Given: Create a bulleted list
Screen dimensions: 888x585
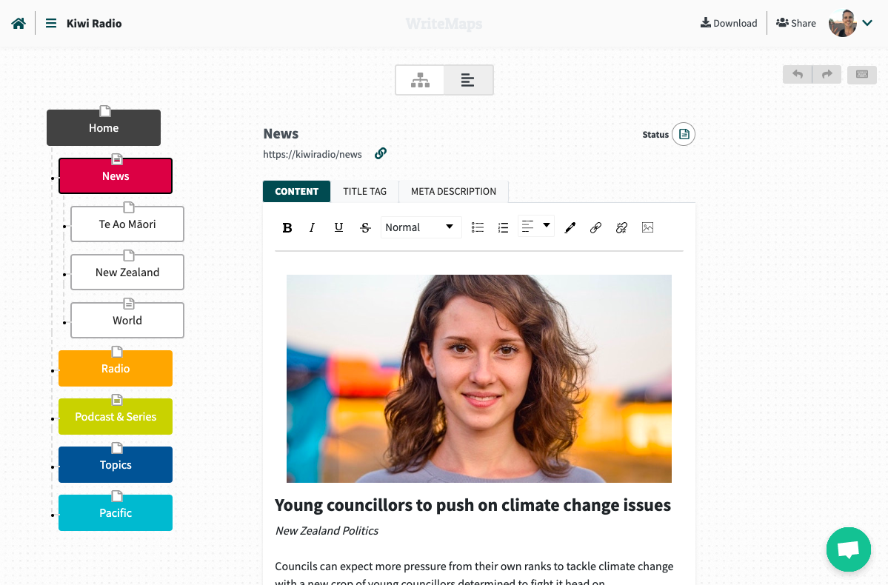Looking at the screenshot, I should (477, 227).
